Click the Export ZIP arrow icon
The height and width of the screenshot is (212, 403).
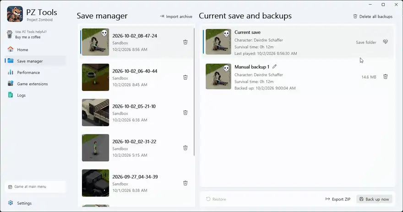coord(327,199)
